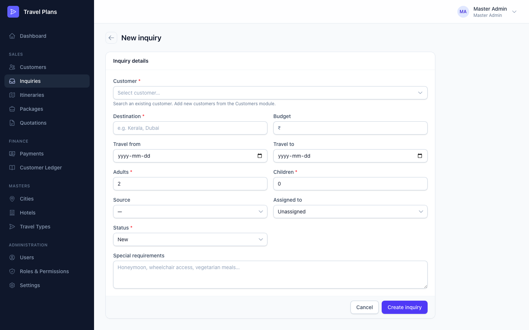Screen dimensions: 529x330
Task: Go back using the arrow button
Action: [111, 38]
